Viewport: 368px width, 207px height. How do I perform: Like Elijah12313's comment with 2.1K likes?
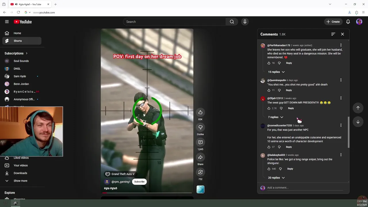(x=269, y=108)
